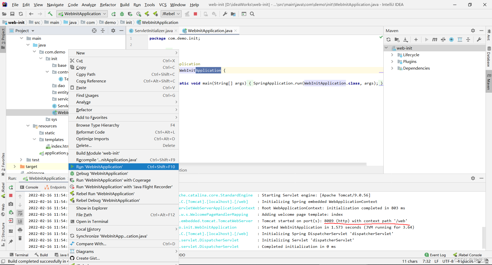Choose Debug 'WebInitApplication' from context menu
Viewport: 492px width, 265px height.
point(124,173)
